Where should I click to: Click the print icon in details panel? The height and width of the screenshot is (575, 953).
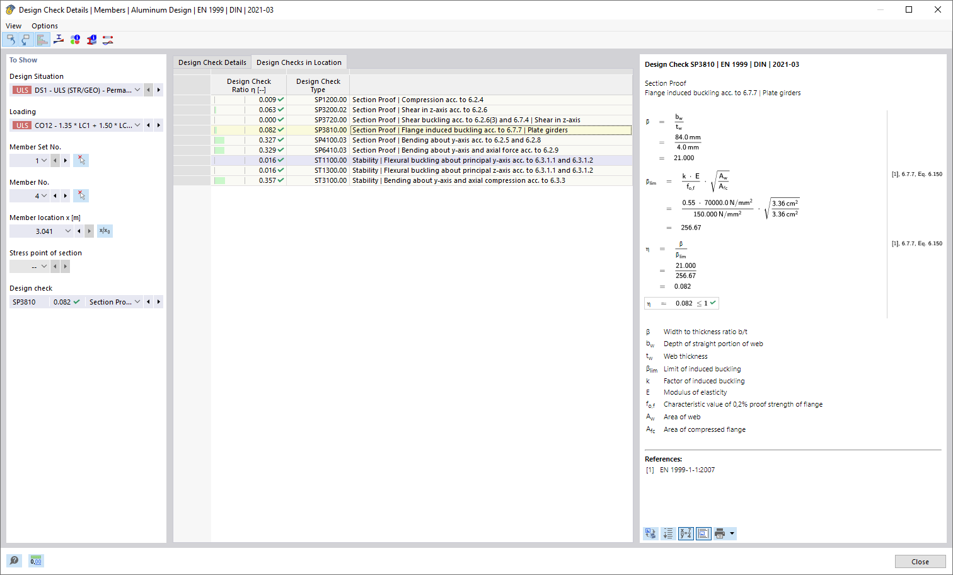[720, 533]
